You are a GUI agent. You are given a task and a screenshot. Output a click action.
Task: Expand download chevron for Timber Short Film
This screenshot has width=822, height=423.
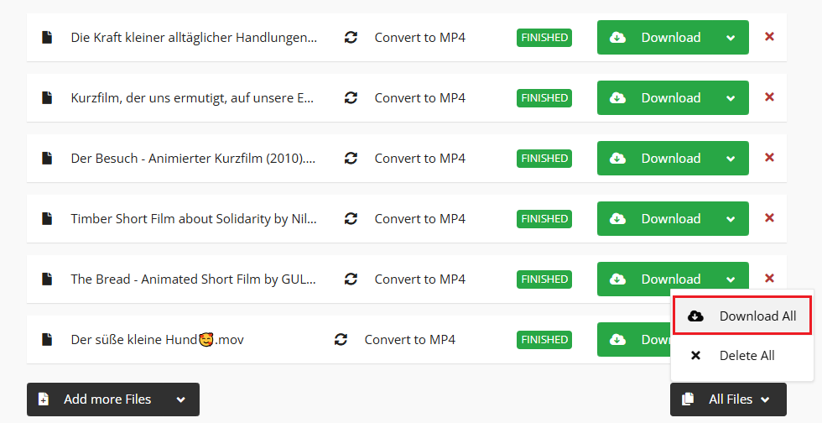click(x=731, y=219)
